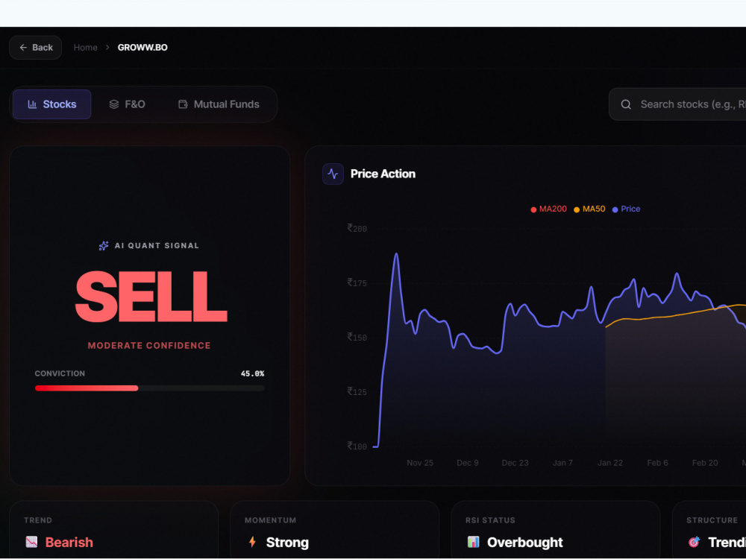Click the ₹125 y-axis label
This screenshot has height=559, width=746.
357,392
